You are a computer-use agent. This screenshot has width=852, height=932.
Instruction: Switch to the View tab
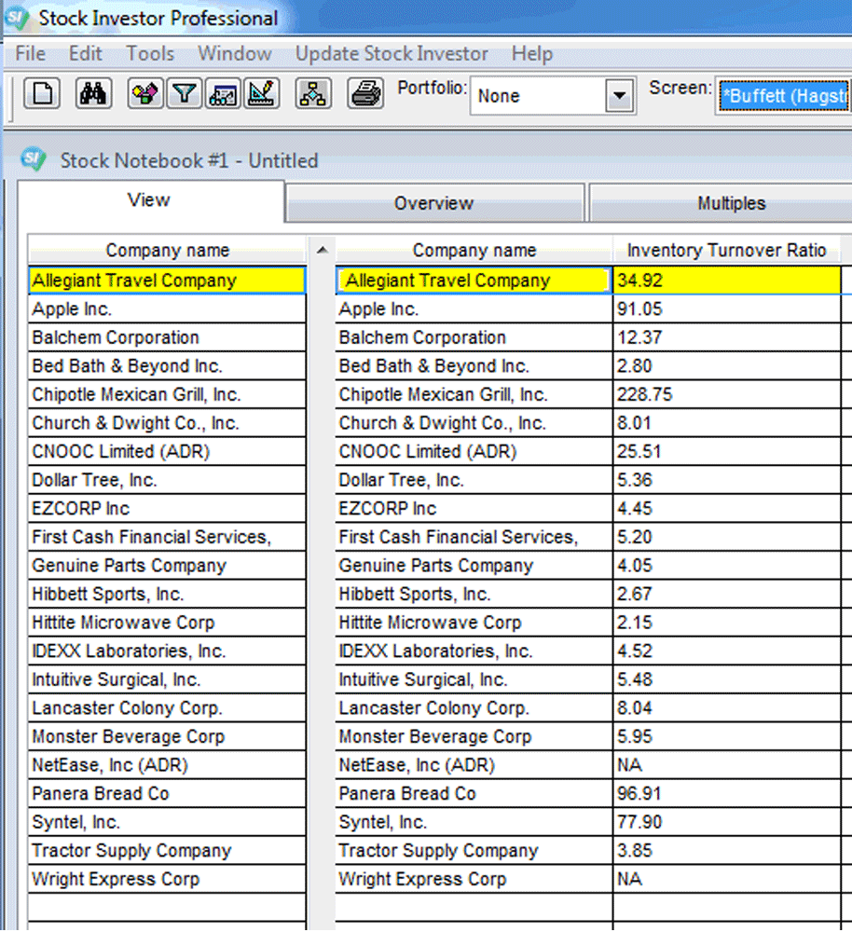coord(150,201)
